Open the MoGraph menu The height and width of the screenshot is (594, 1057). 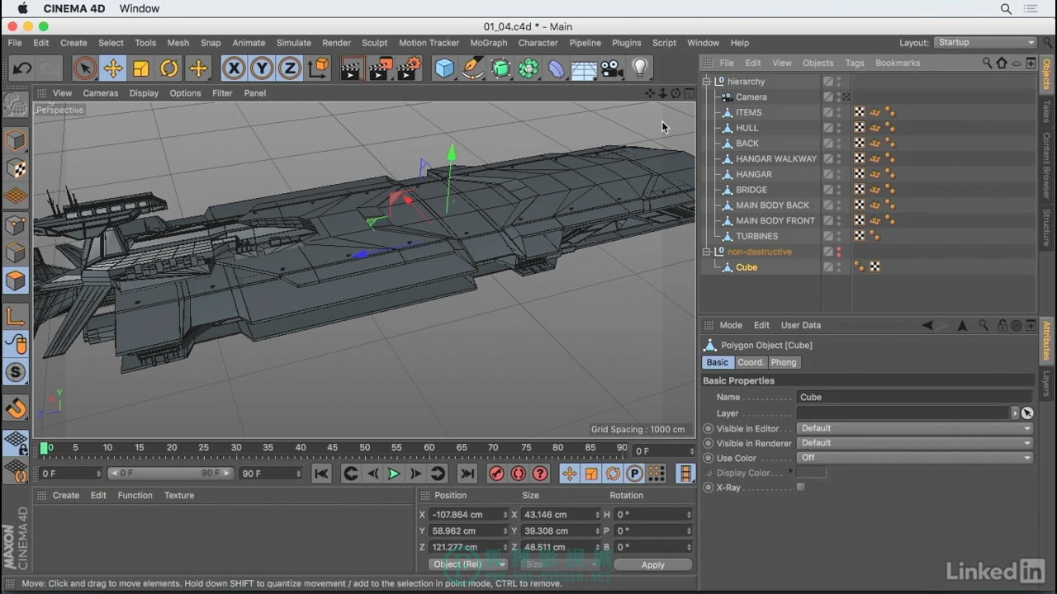click(x=489, y=43)
